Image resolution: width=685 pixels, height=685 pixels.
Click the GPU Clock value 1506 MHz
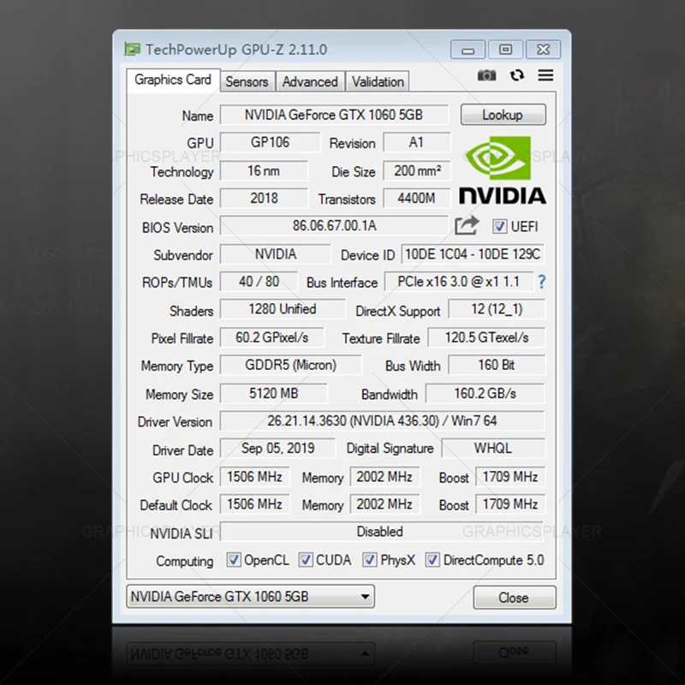(254, 477)
